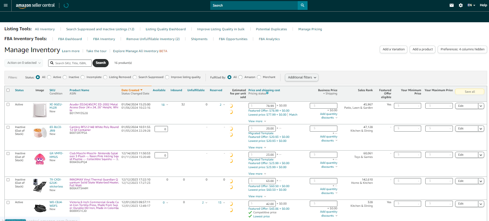Viewport: 489px width, 221px height.
Task: Open the Acudor access door product image
Action: 40,110
